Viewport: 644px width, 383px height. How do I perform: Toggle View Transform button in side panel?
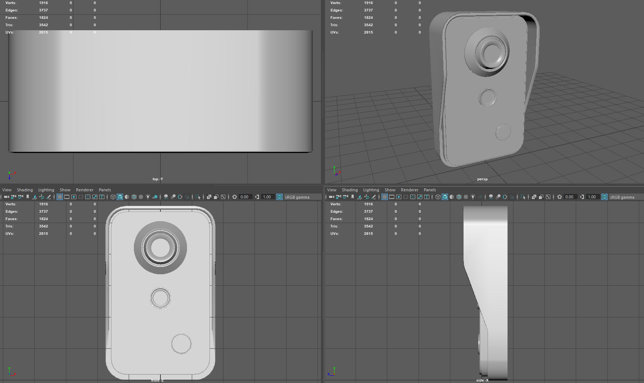pos(605,197)
